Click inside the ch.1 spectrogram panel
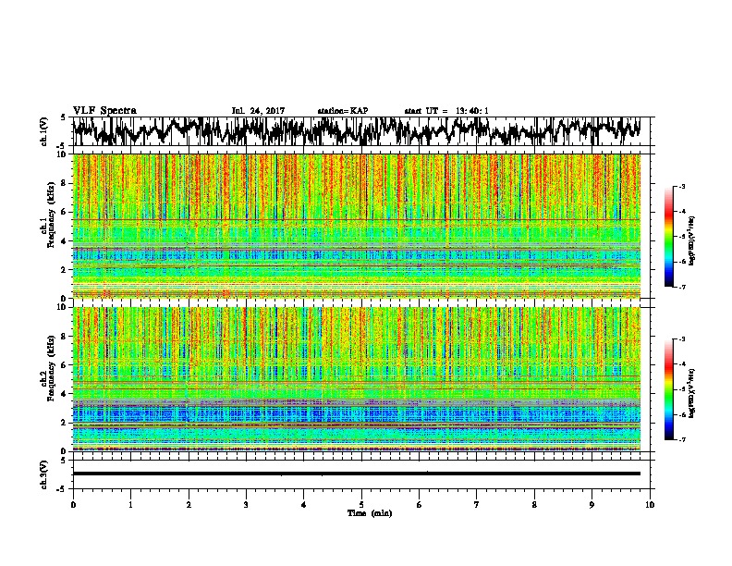 tap(356, 226)
